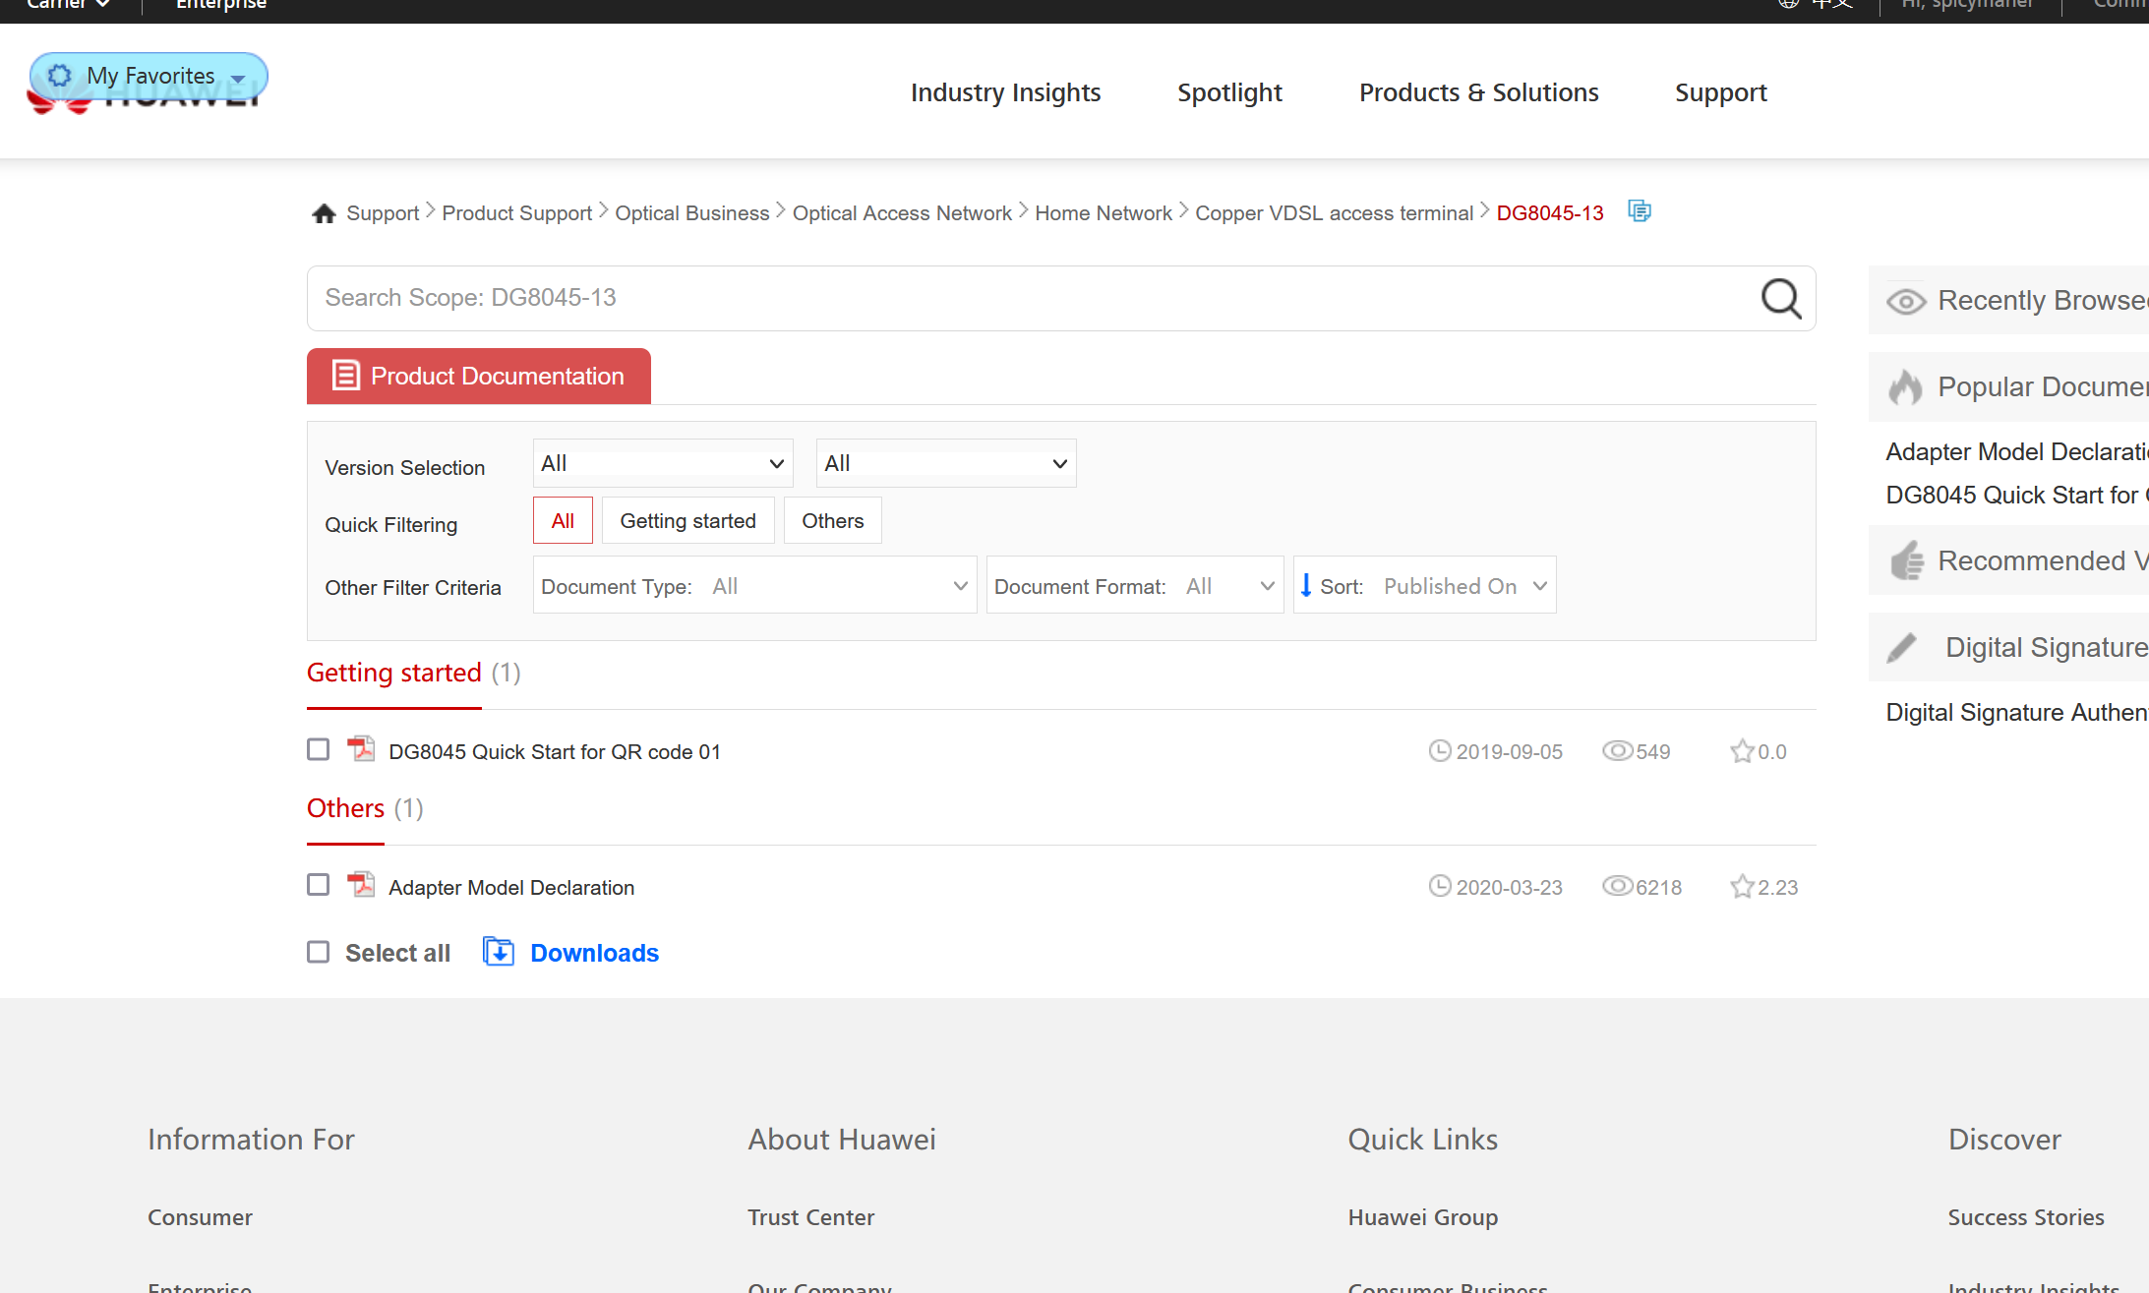This screenshot has height=1293, width=2149.
Task: Filter by Others category
Action: (x=832, y=520)
